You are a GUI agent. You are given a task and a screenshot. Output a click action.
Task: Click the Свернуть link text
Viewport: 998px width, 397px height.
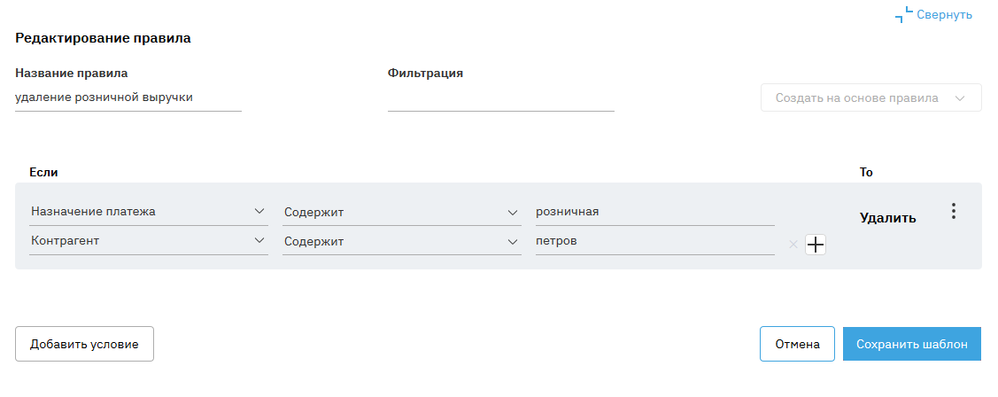point(944,15)
